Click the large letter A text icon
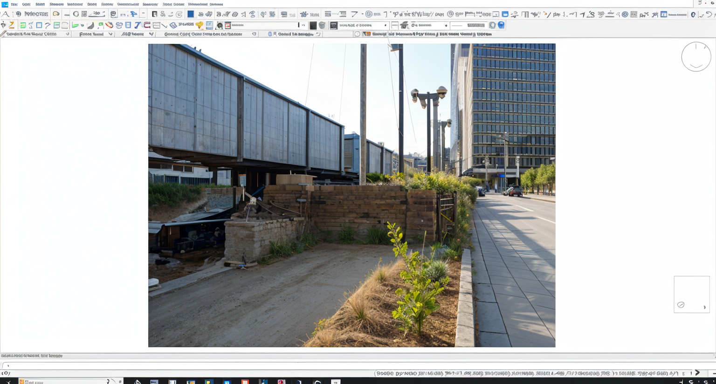This screenshot has width=716, height=384. click(x=6, y=14)
